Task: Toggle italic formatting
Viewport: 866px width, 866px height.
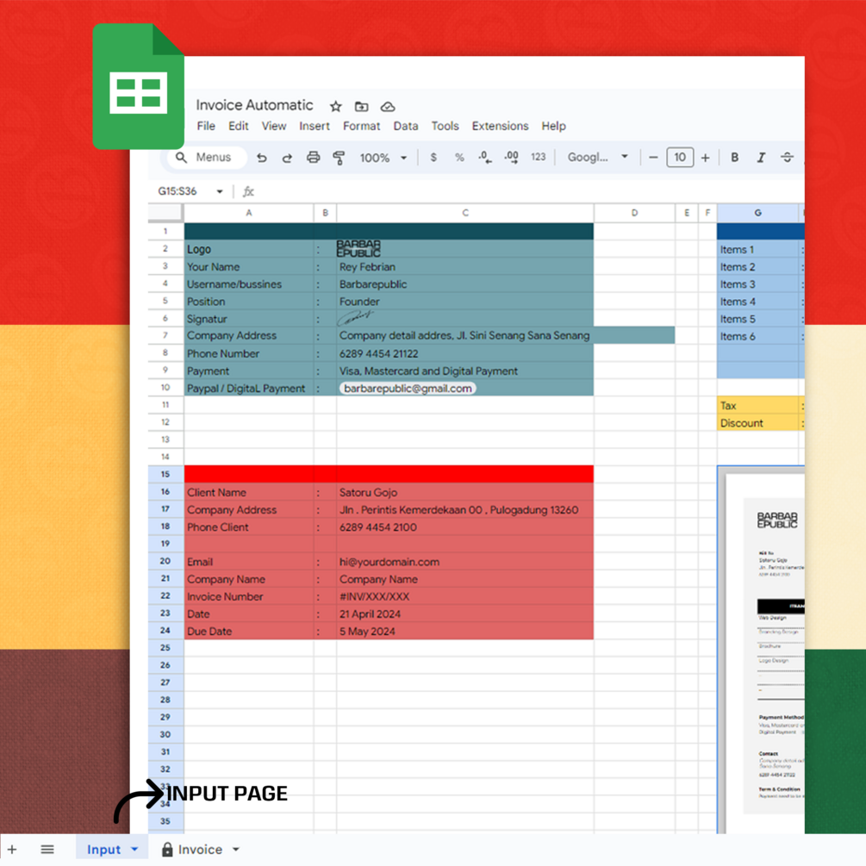Action: pyautogui.click(x=761, y=158)
